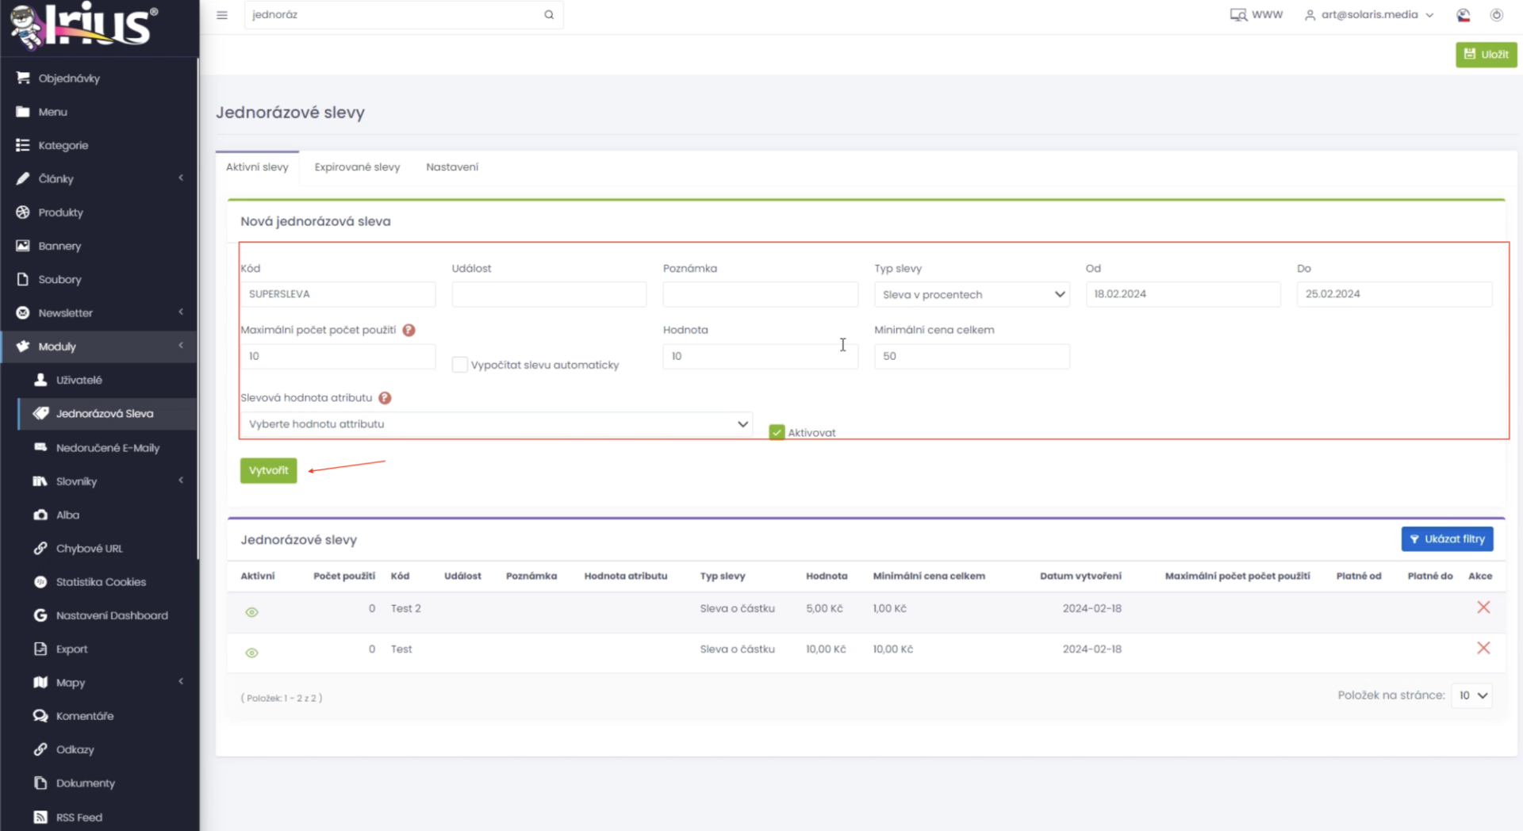Expand the Vyberte hodnotu atributu dropdown

497,424
